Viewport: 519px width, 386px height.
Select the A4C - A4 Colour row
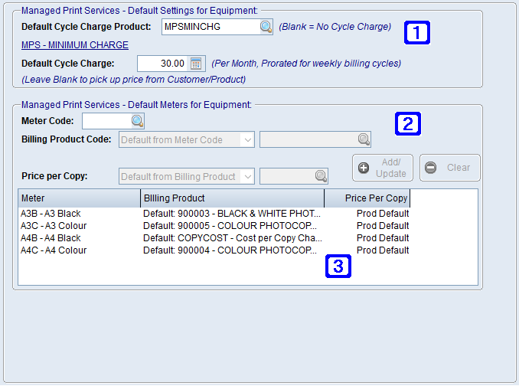tap(214, 250)
